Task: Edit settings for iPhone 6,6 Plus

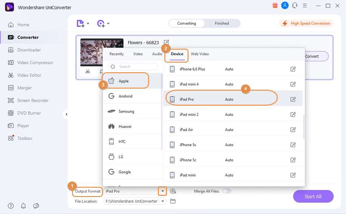Action: 293,69
